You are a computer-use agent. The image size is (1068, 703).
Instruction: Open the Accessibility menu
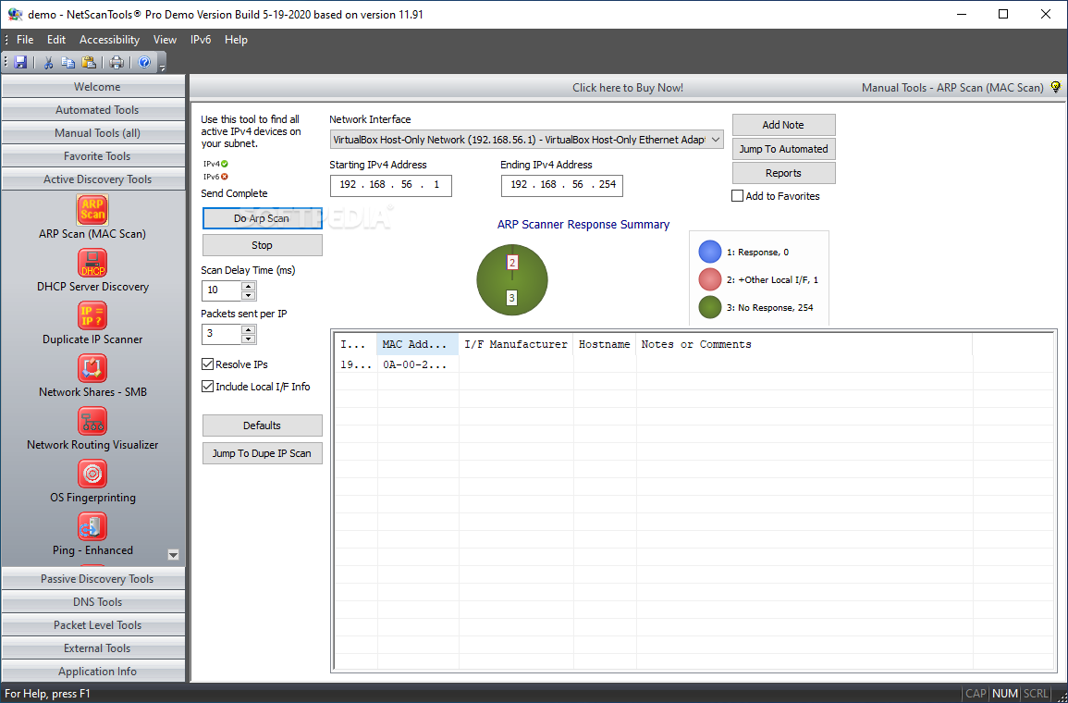(110, 40)
